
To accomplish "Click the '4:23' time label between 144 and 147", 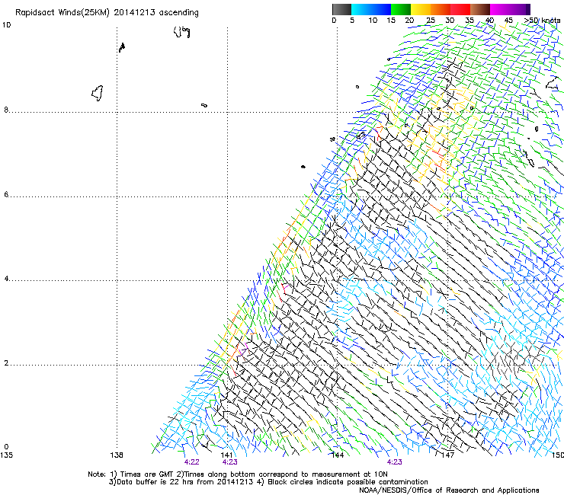I will click(x=395, y=462).
